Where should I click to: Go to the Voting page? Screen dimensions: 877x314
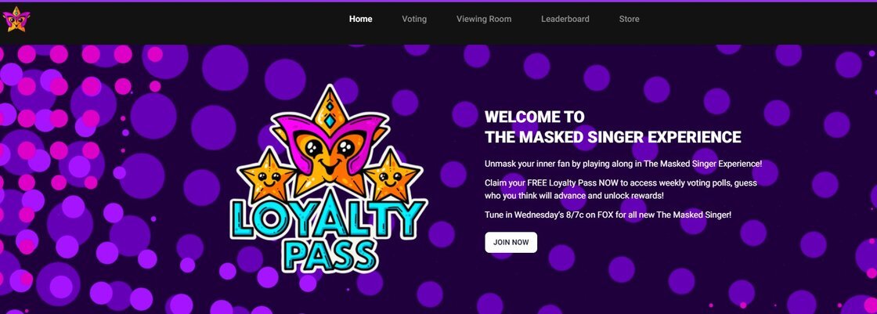[414, 19]
